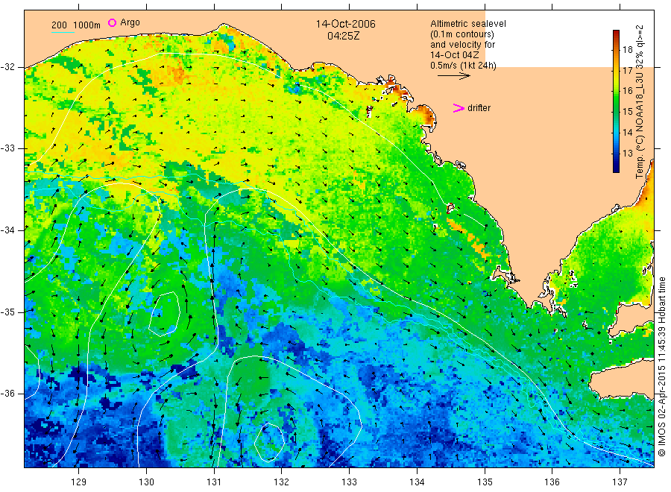671x492 pixels.
Task: Click the longitude label 134
Action: pyautogui.click(x=417, y=482)
